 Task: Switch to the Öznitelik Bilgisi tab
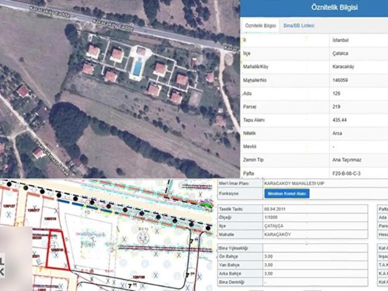pyautogui.click(x=261, y=26)
